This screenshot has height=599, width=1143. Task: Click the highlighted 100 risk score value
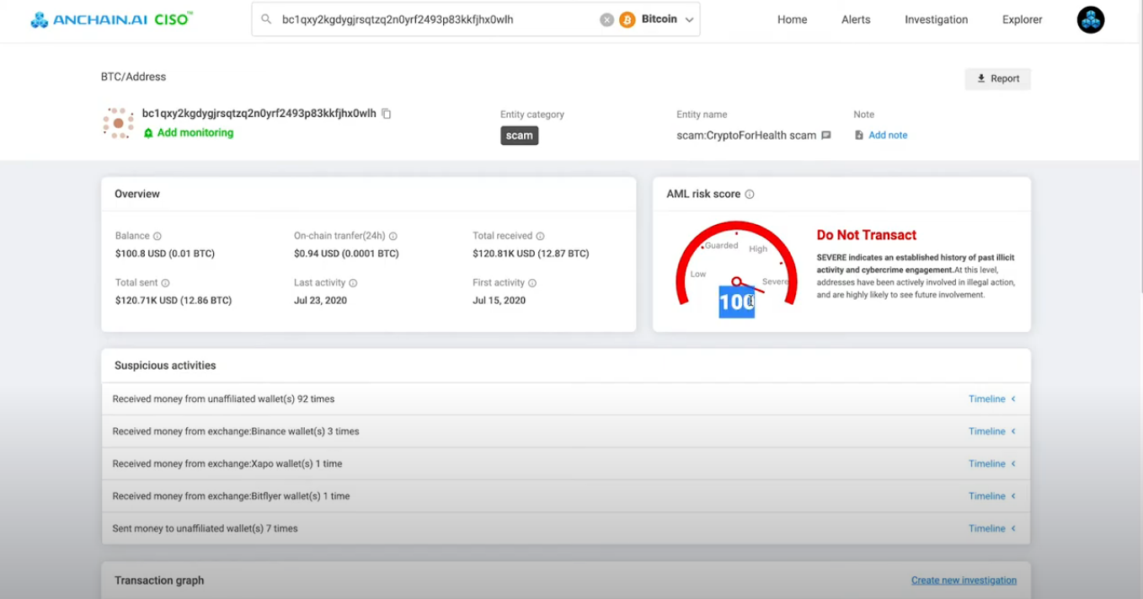pyautogui.click(x=736, y=302)
